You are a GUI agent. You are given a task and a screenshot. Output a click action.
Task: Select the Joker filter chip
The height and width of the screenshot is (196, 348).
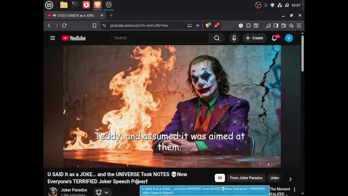tap(275, 178)
